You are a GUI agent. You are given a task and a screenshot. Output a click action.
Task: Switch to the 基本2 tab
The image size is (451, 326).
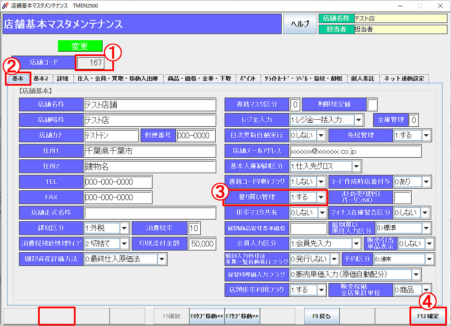[42, 79]
